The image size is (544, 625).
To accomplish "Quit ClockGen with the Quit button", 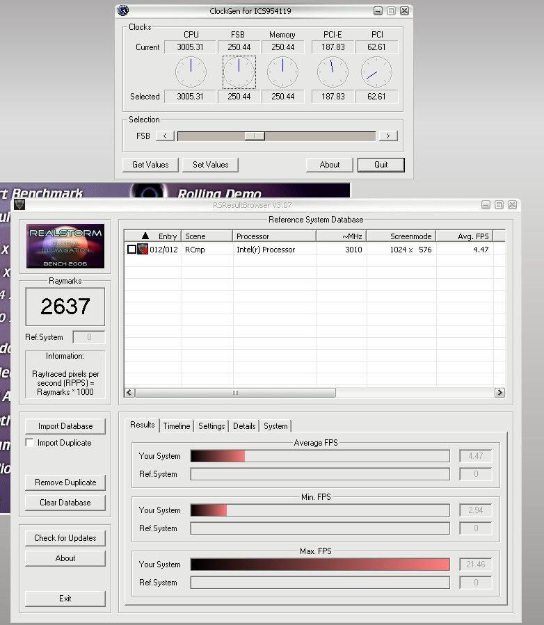I will click(381, 165).
